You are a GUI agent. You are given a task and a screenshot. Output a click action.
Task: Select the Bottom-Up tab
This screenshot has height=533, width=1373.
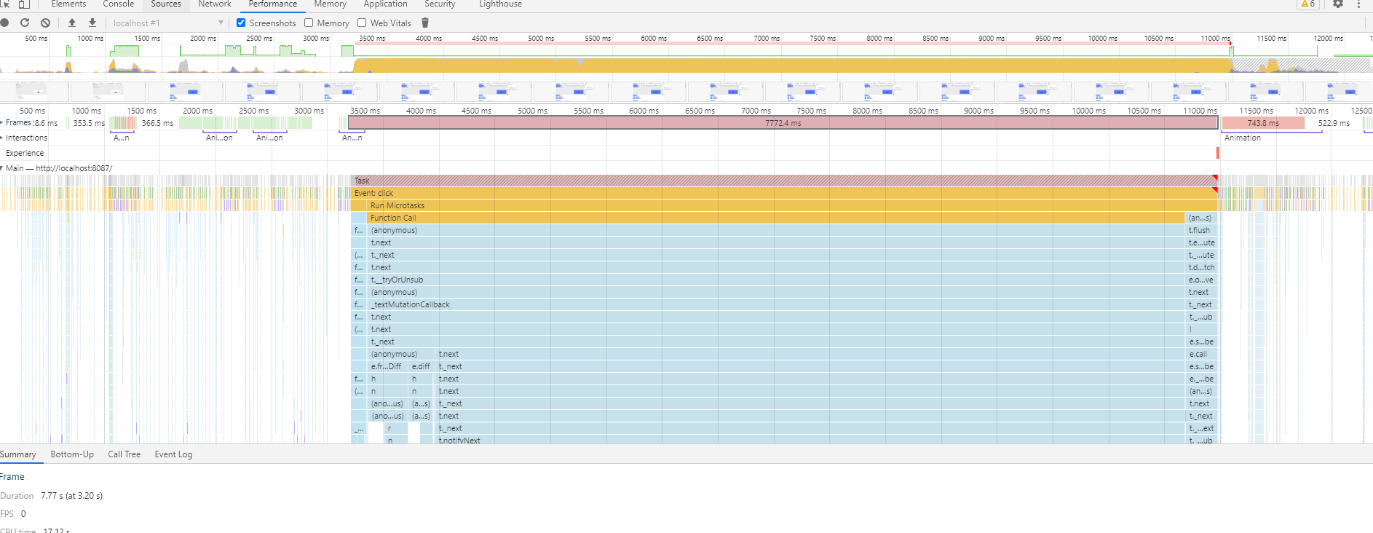click(x=72, y=454)
